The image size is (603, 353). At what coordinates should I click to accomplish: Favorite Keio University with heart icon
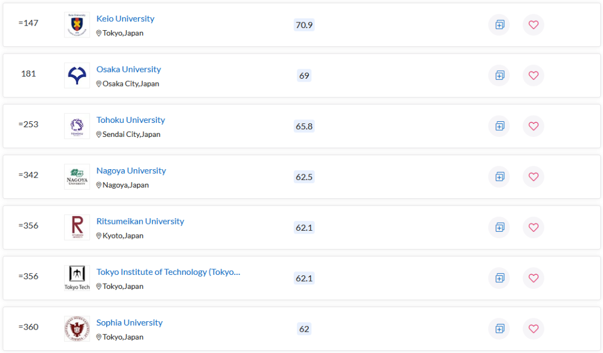coord(533,25)
